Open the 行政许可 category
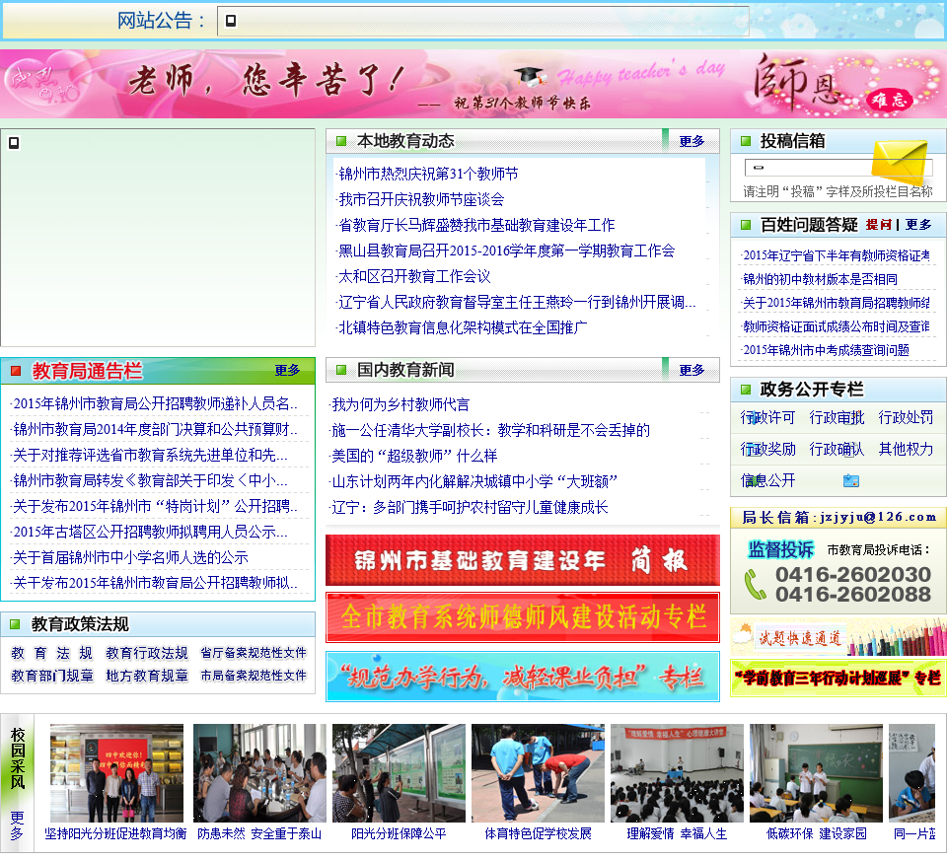Viewport: 947px width, 861px height. (x=767, y=418)
